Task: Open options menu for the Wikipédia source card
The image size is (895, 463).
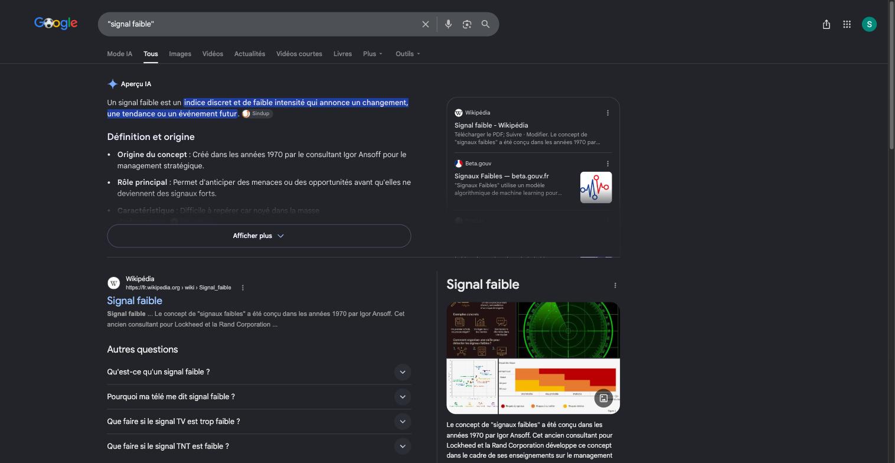Action: [x=608, y=113]
